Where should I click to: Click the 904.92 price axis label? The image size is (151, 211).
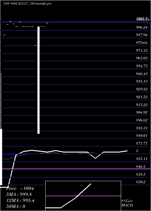[x=142, y=112]
